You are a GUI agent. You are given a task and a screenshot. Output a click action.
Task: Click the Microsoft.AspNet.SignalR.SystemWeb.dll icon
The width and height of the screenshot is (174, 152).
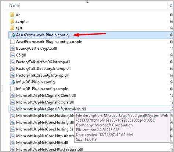pos(12,109)
